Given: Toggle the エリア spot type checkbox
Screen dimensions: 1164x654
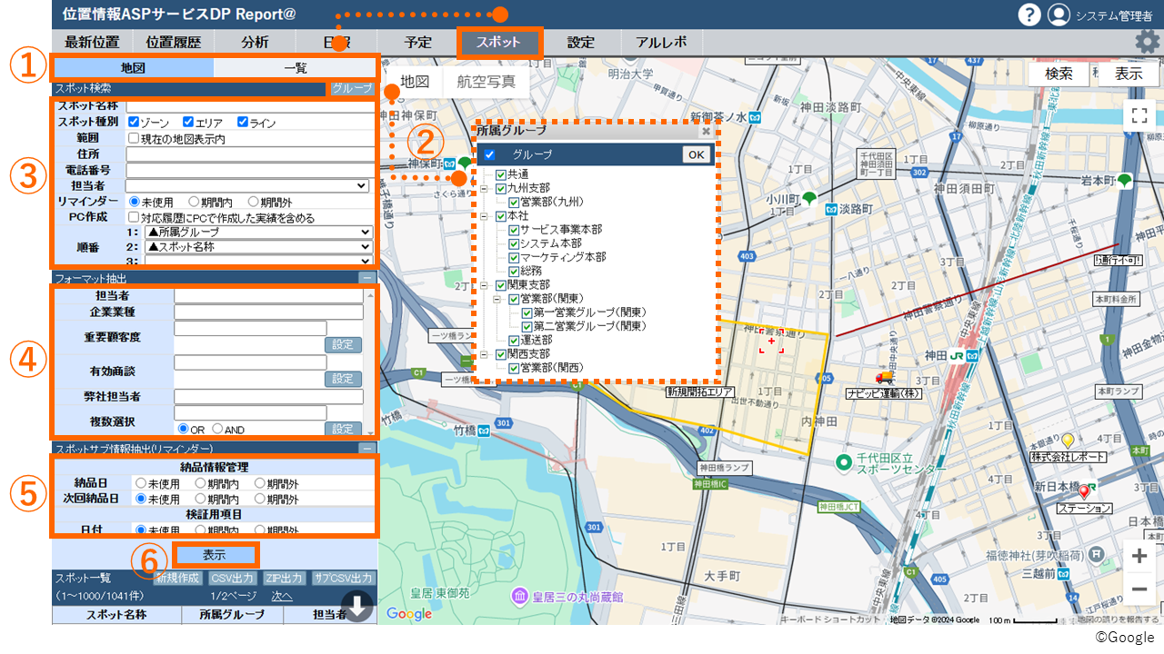Looking at the screenshot, I should point(188,122).
